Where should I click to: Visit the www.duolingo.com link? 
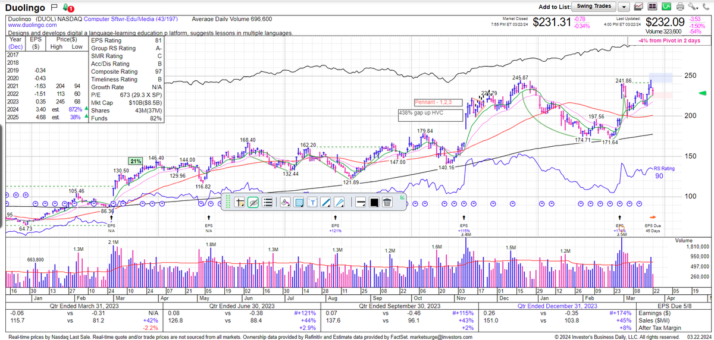click(32, 26)
